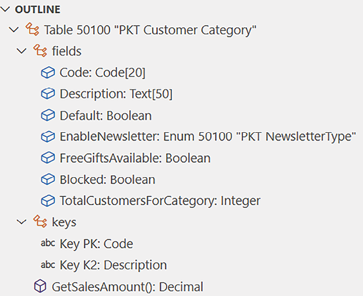Collapse the fields group chevron
363x296 pixels.
click(x=22, y=51)
